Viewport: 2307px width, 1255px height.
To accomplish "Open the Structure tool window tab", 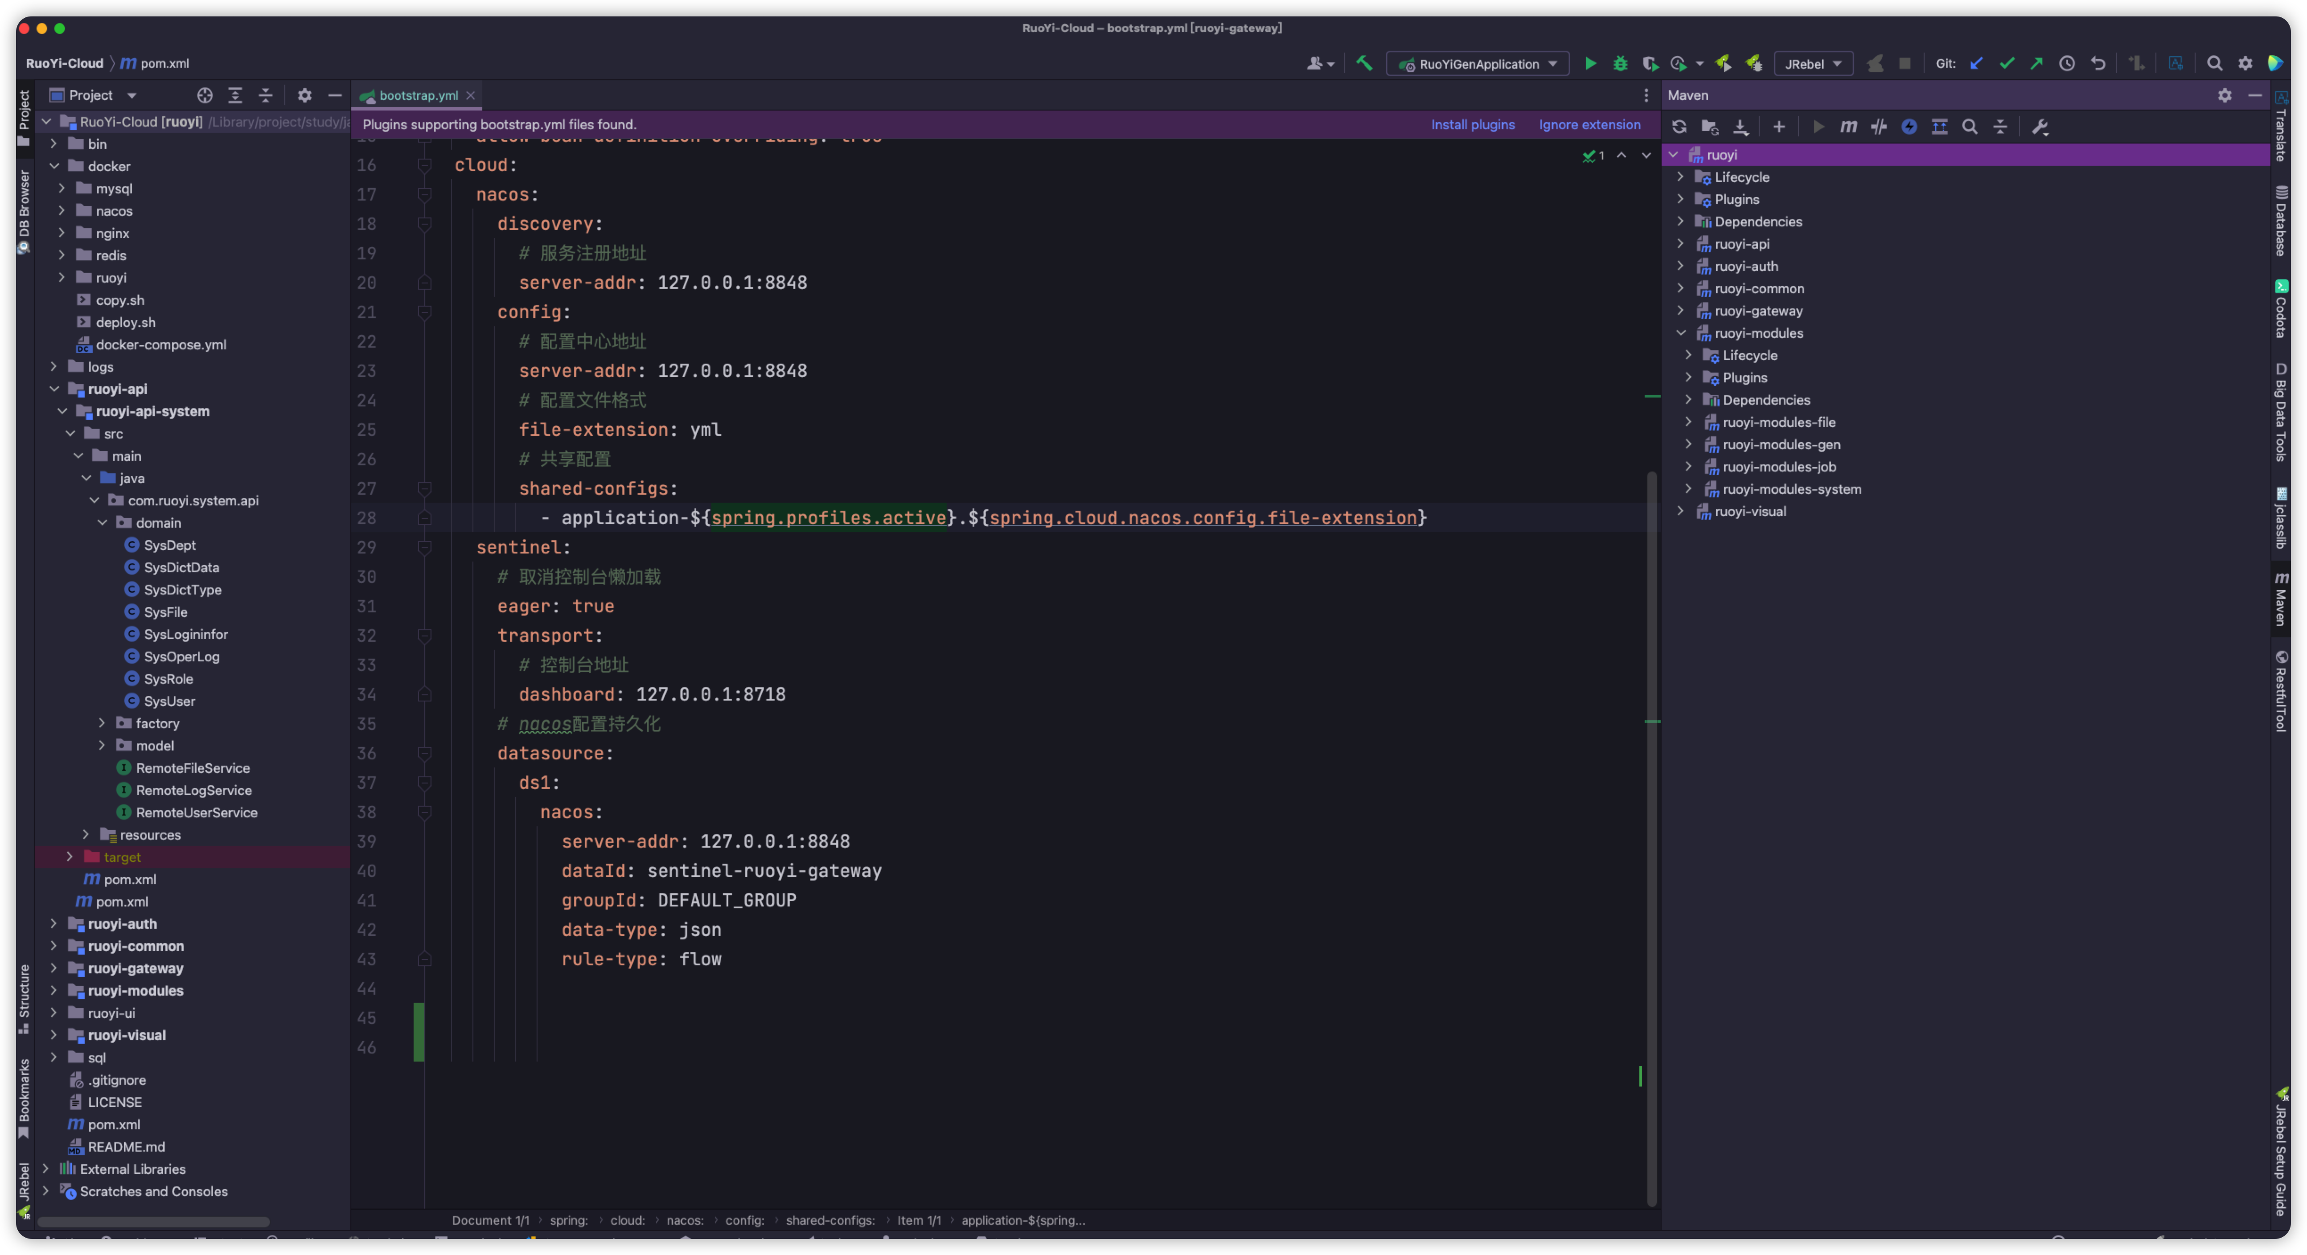I will coord(24,998).
